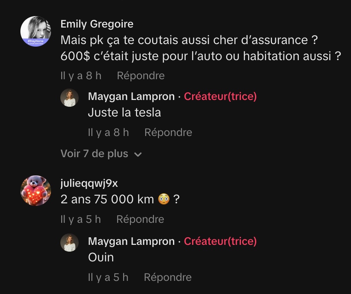The width and height of the screenshot is (351, 294).
Task: Open Maygan Lampron's name above 'Juste la tesla'
Action: tap(131, 97)
